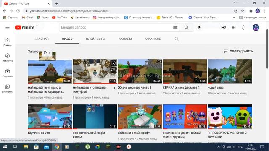Open Chrome extensions puzzle icon
Viewport: 269px width, 151px height.
[251, 11]
